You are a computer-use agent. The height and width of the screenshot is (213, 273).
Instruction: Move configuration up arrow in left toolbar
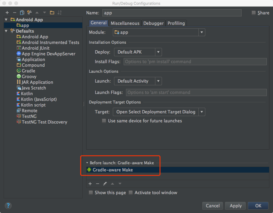(x=37, y=13)
